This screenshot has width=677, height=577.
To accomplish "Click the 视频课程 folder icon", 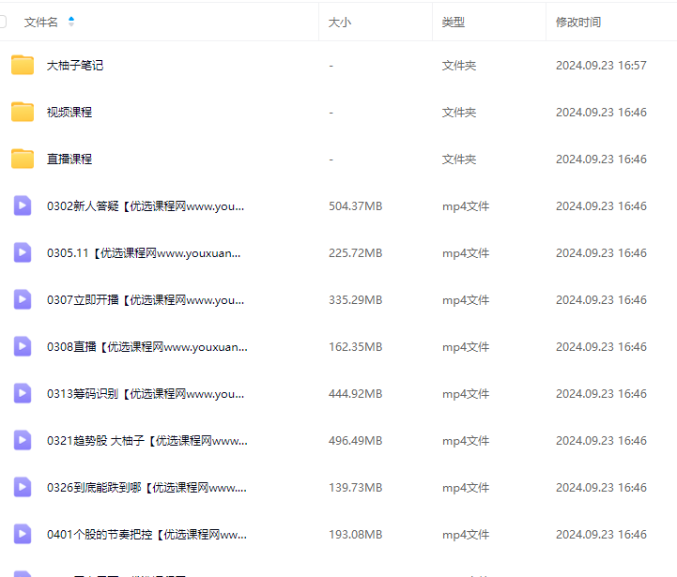I will coord(23,113).
